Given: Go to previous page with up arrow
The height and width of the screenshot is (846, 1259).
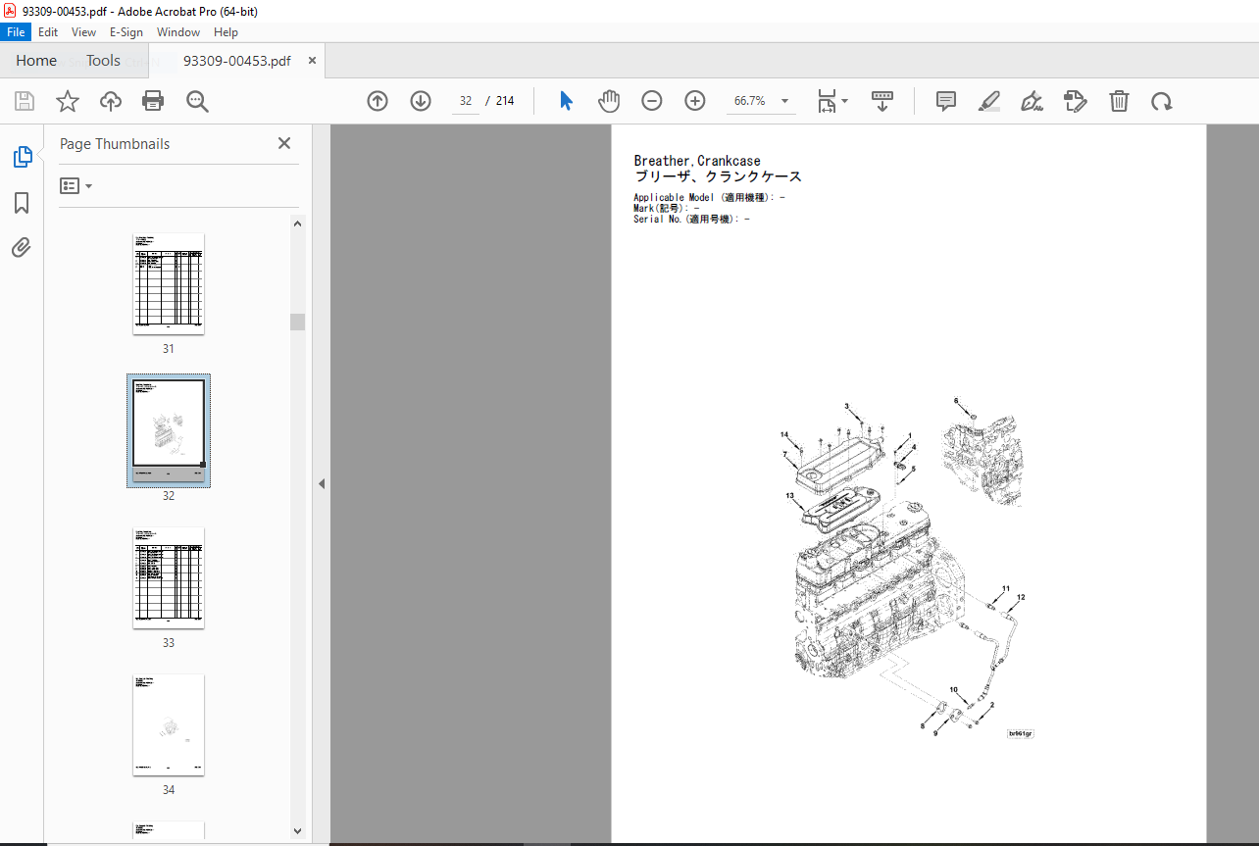Looking at the screenshot, I should 378,101.
